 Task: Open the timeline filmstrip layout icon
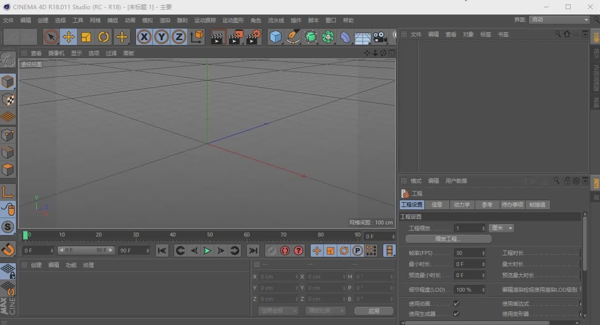[390, 251]
